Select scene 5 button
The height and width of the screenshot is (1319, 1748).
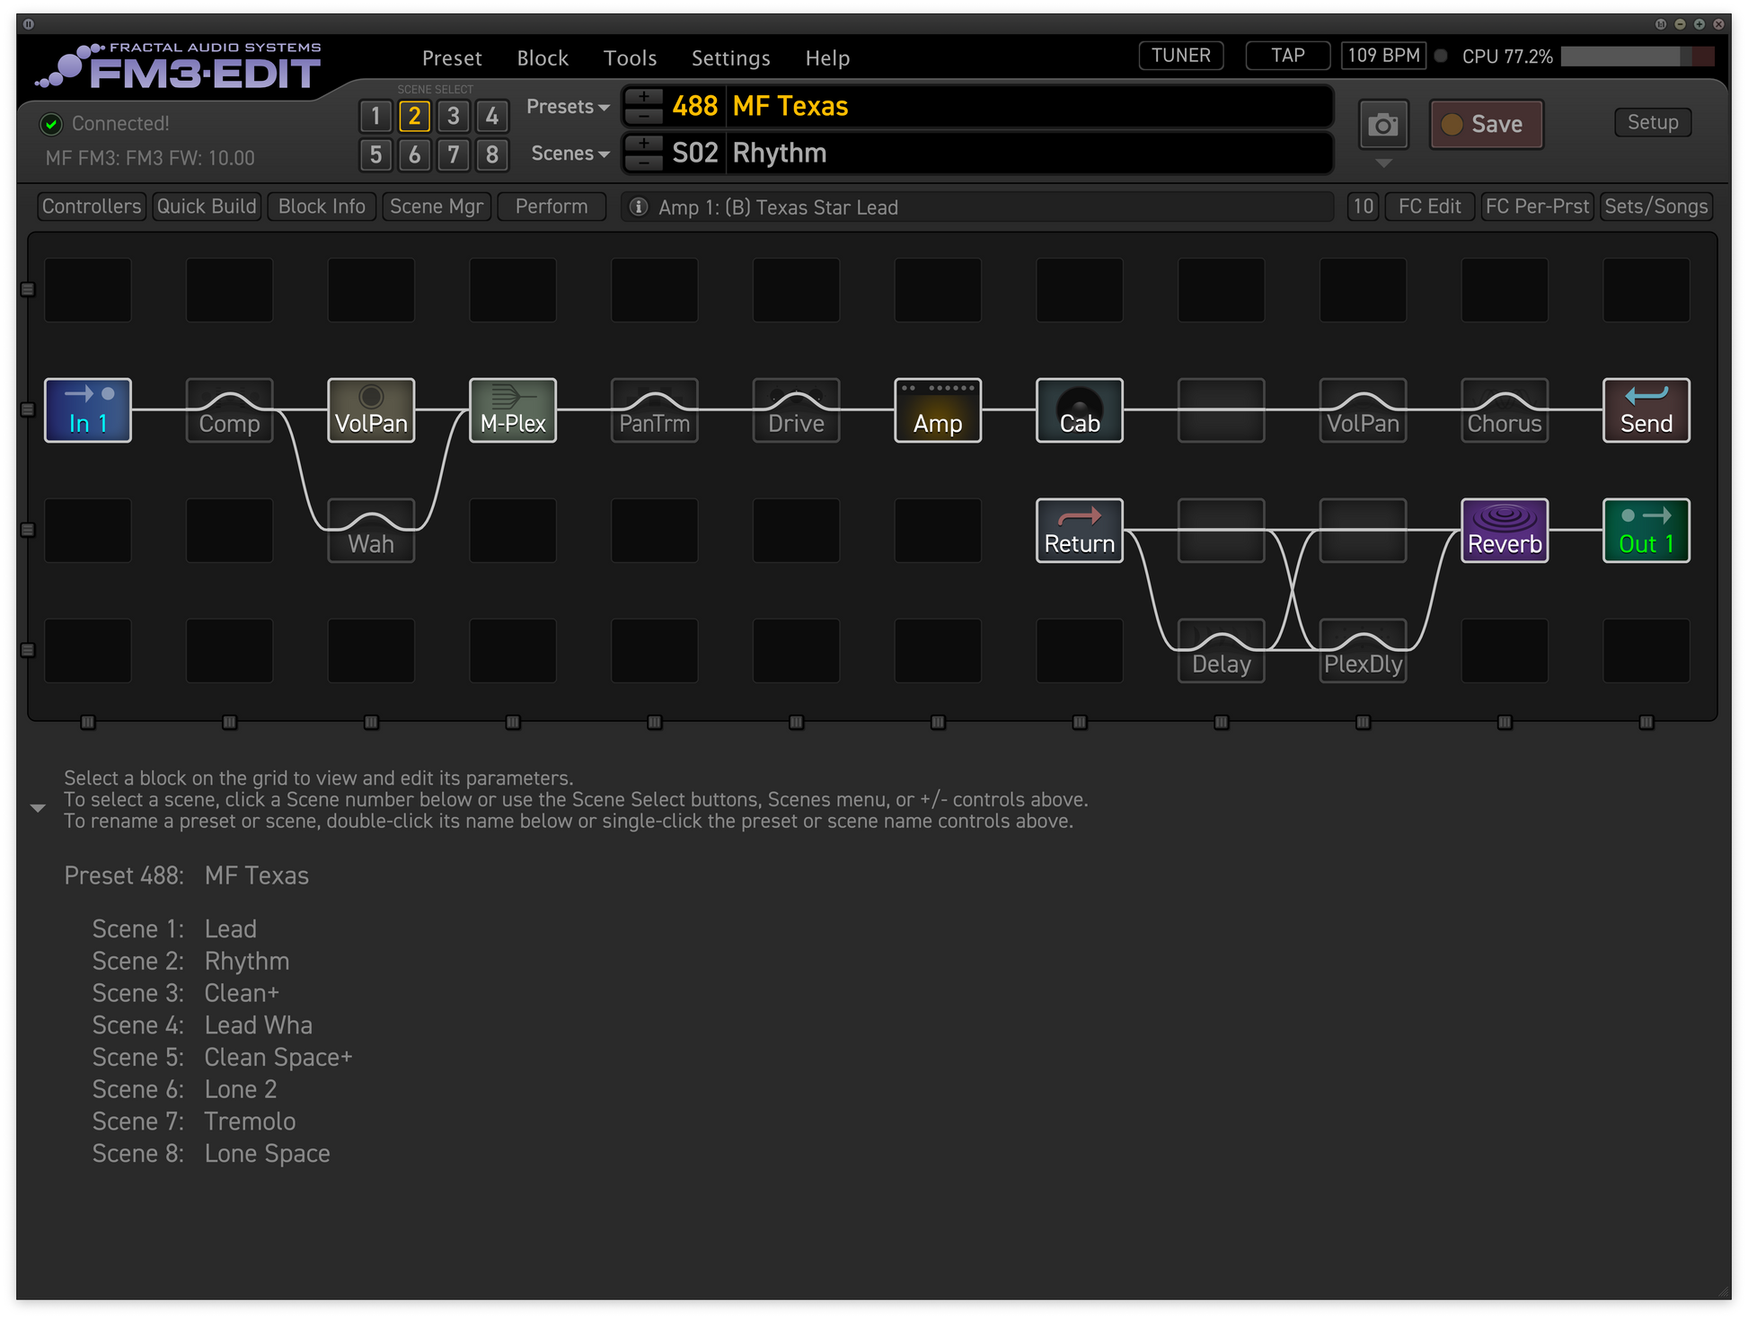coord(375,154)
